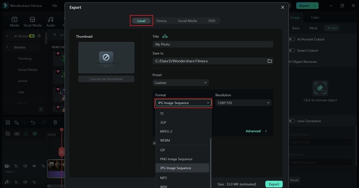
Task: Select the Device export tab
Action: [x=162, y=21]
